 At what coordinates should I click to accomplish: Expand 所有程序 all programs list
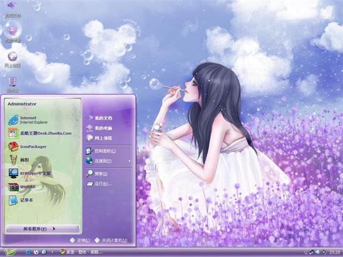[43, 229]
